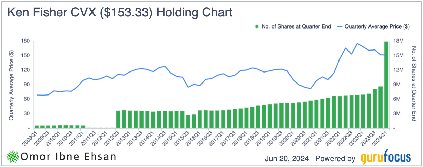The width and height of the screenshot is (423, 167).
Task: Click the 2023Q1 price line peak
Action: (357, 44)
